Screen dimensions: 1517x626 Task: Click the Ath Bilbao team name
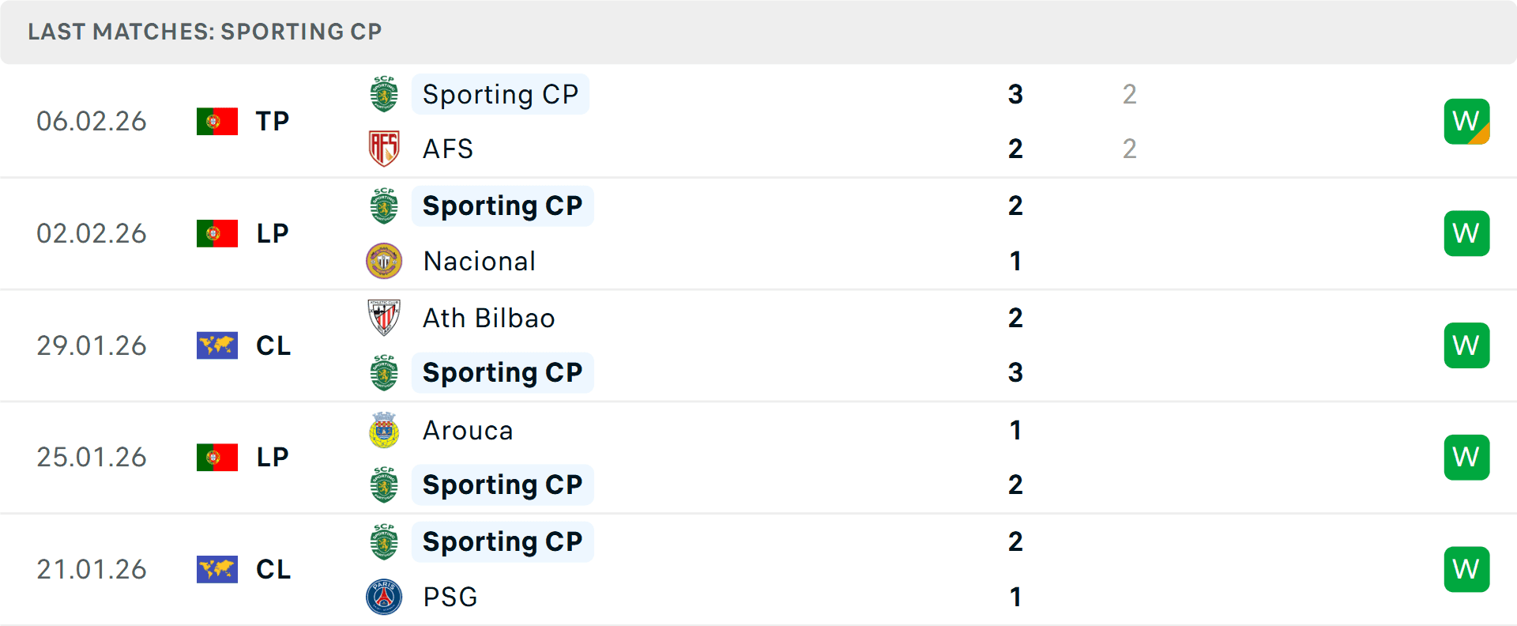[x=488, y=318]
